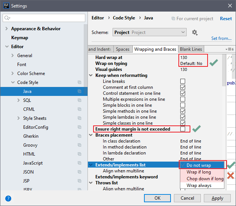
Task: Click the hidden tabs list icon
Action: click(230, 49)
